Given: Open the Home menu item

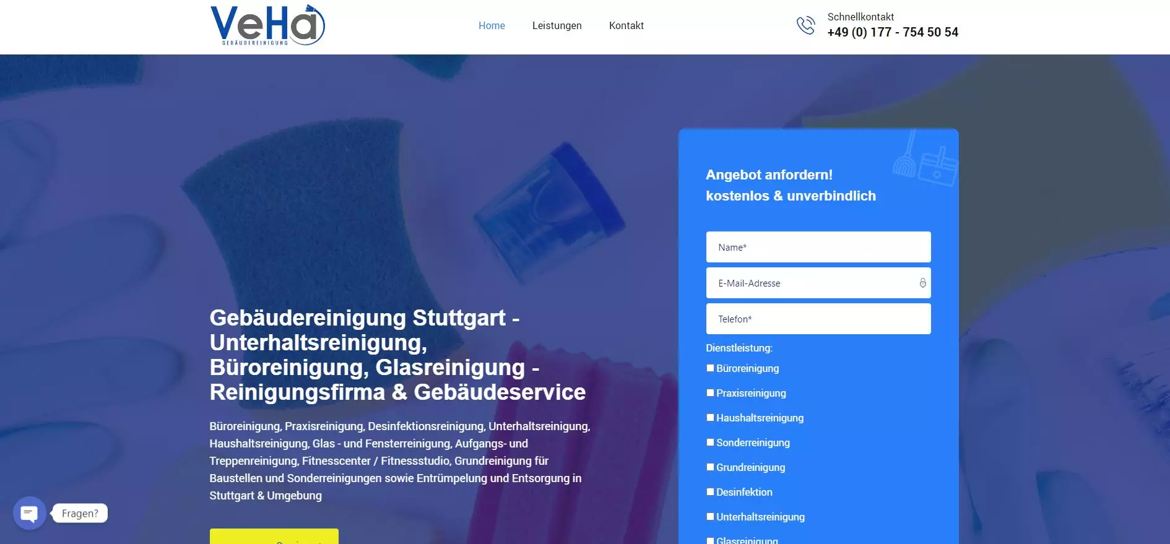Looking at the screenshot, I should click(x=492, y=25).
